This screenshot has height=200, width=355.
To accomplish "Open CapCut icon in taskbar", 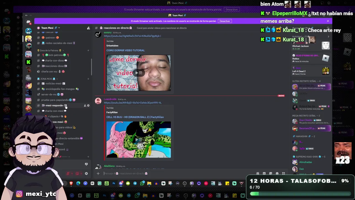I will pos(92,183).
